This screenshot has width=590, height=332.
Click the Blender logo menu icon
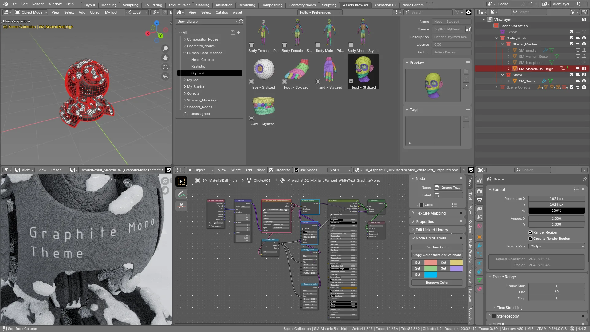6,4
